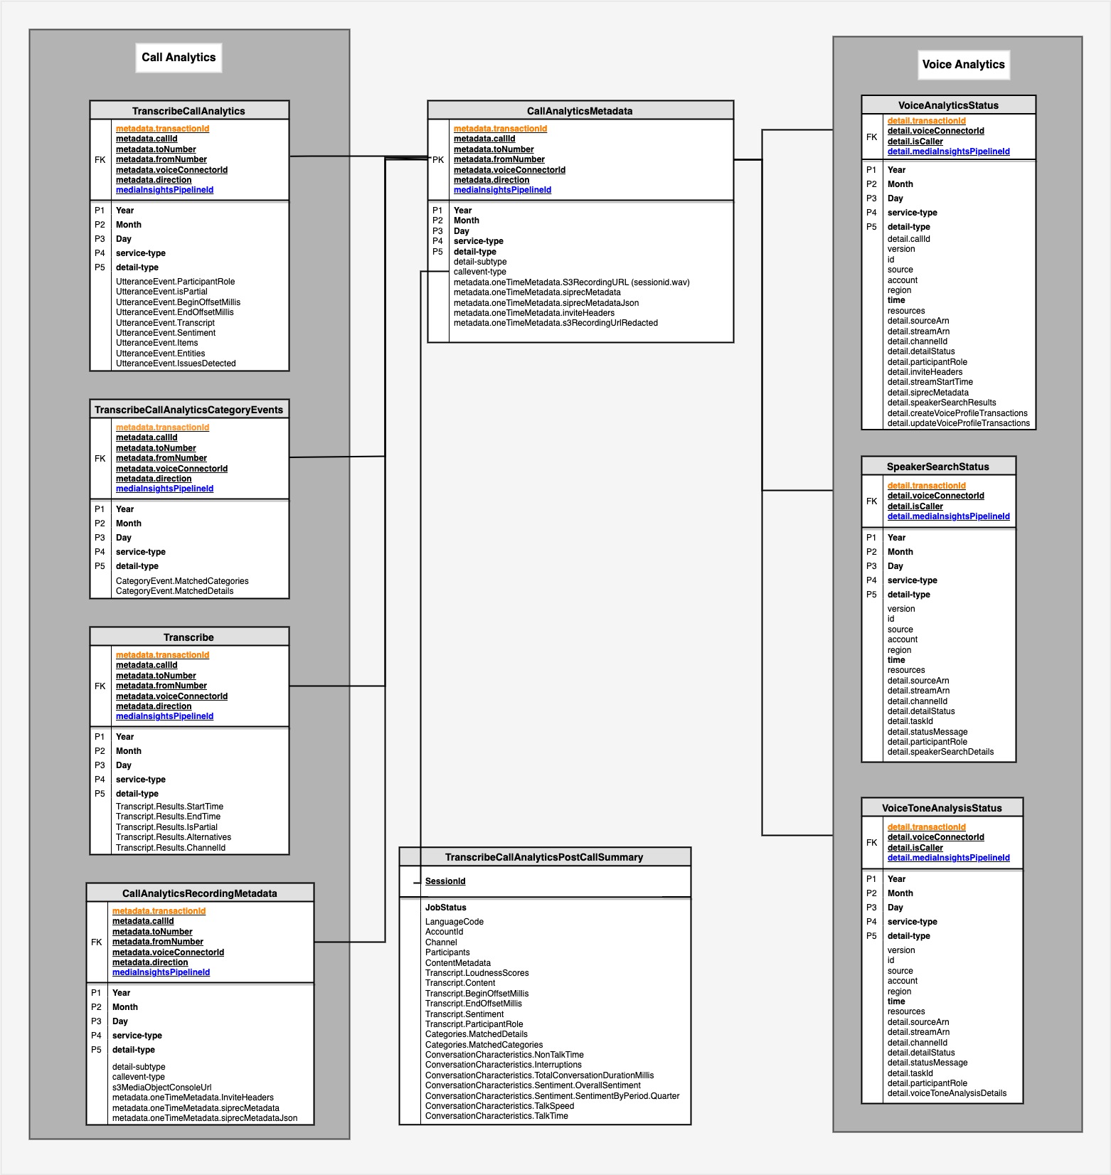This screenshot has width=1111, height=1175.
Task: Click mediaInsightsPipelineId in the CallAnalyticsMetadata table
Action: click(x=502, y=190)
